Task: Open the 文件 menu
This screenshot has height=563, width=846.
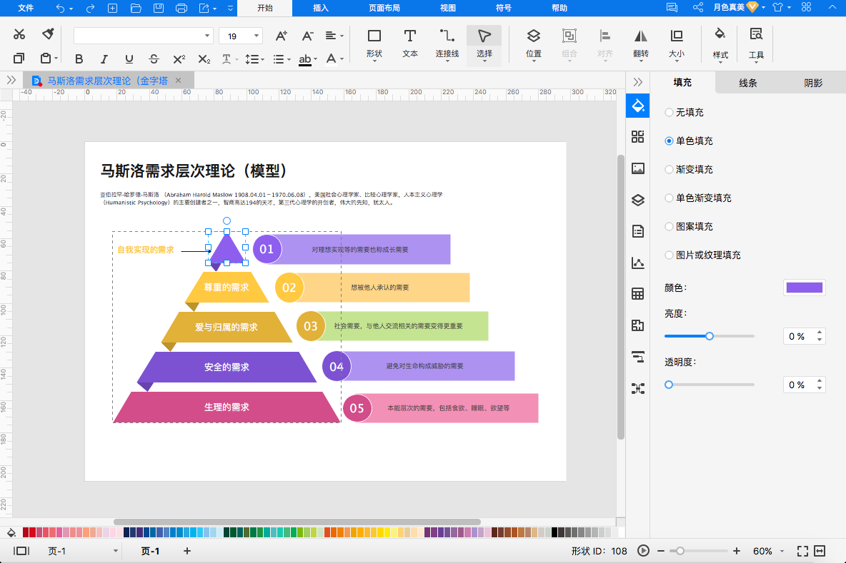Action: (x=25, y=8)
